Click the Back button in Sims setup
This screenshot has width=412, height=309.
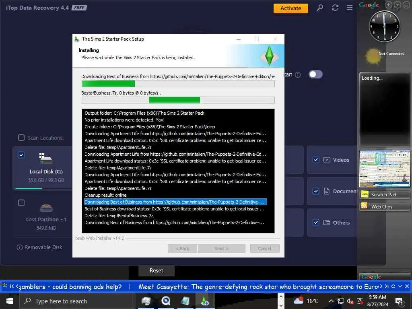pyautogui.click(x=182, y=249)
